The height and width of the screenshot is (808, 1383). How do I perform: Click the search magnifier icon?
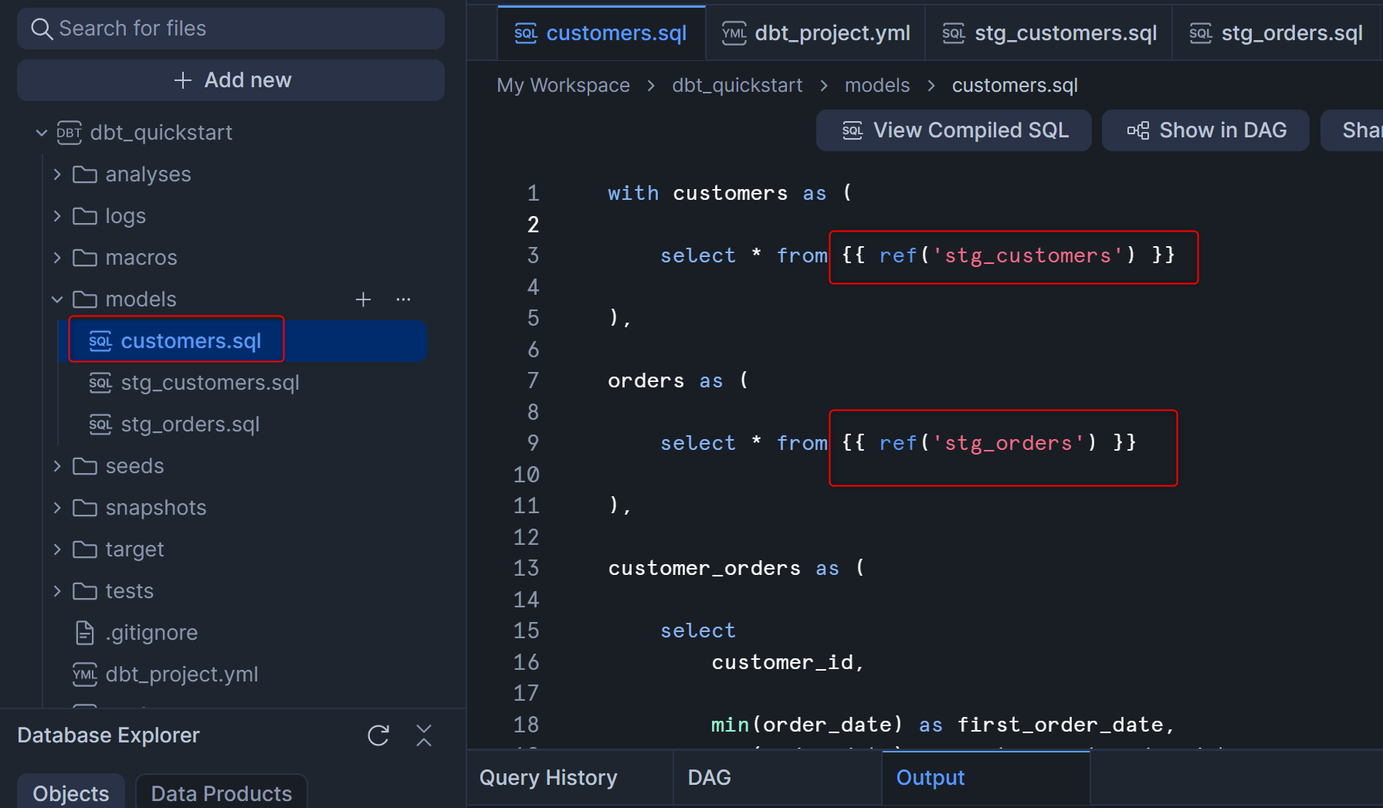coord(41,29)
